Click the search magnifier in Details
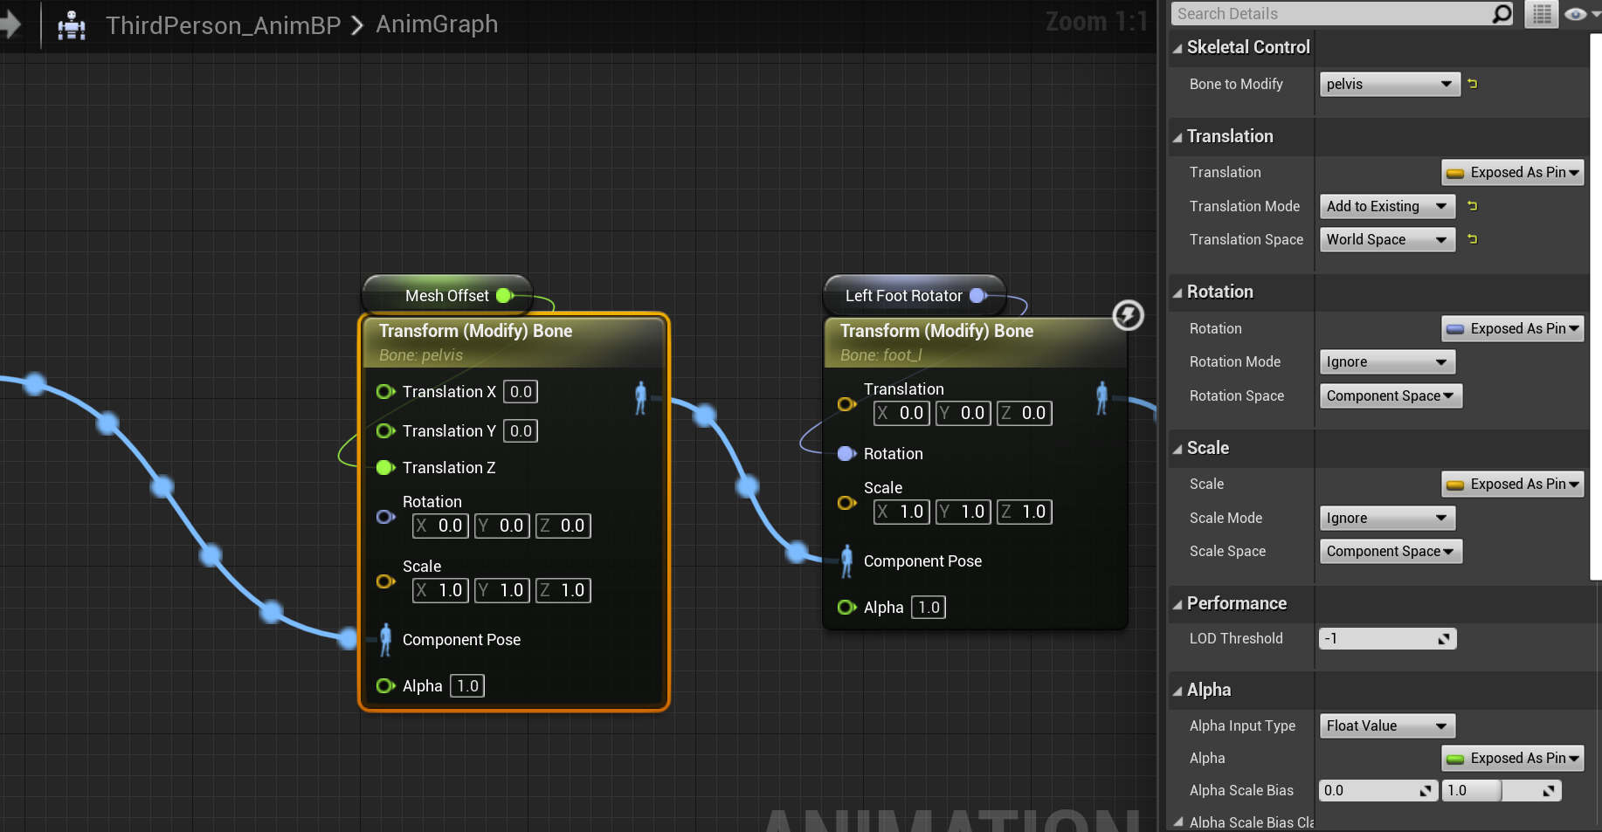The width and height of the screenshot is (1602, 832). 1502,14
